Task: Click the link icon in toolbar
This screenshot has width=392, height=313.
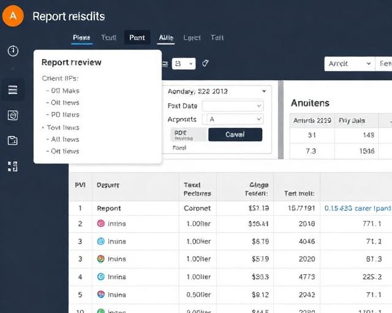Action: click(x=205, y=64)
